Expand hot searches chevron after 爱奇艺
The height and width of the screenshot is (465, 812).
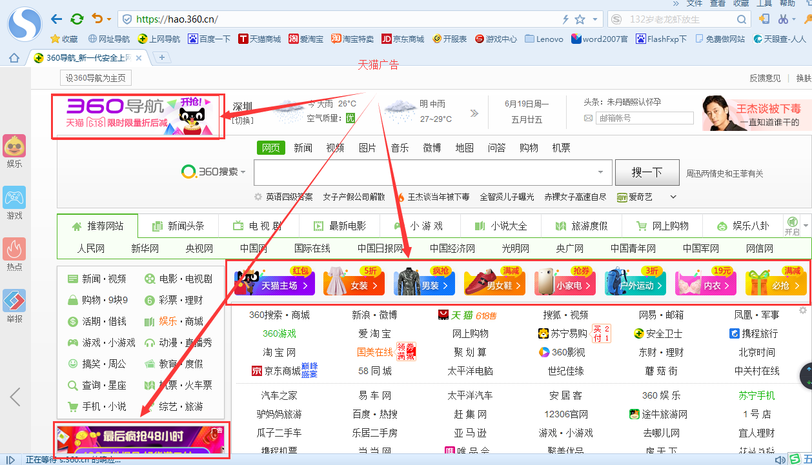tap(673, 197)
